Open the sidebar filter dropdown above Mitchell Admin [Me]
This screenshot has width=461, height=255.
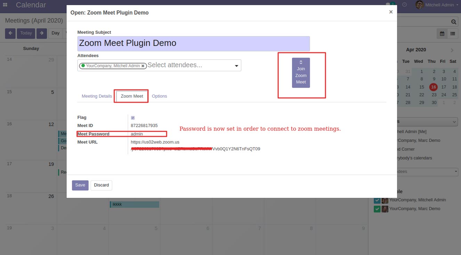point(428,122)
